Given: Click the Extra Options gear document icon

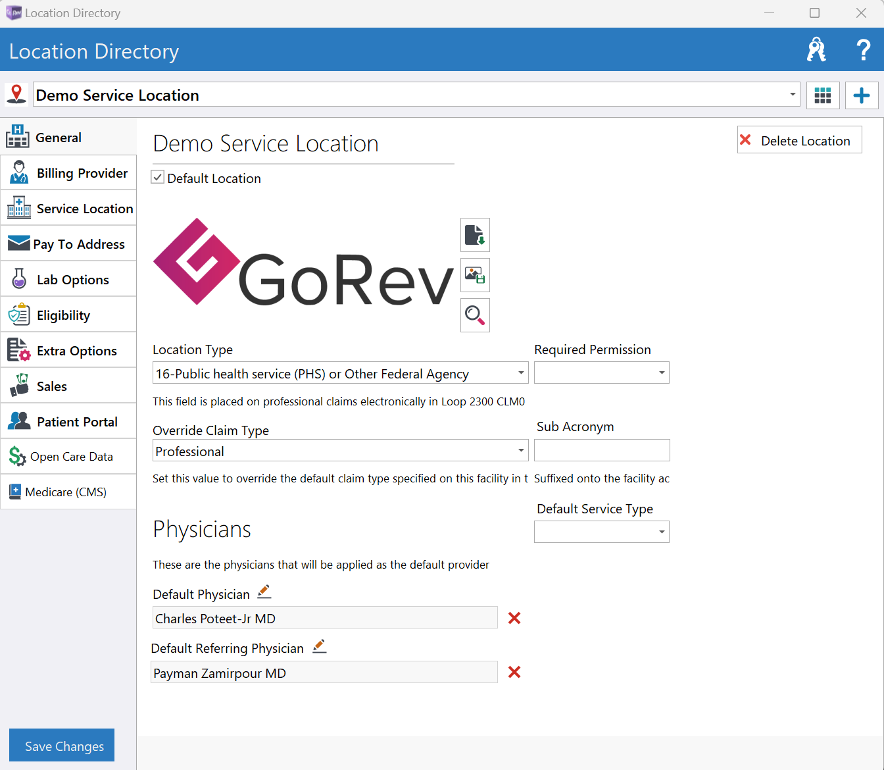Looking at the screenshot, I should (x=19, y=350).
